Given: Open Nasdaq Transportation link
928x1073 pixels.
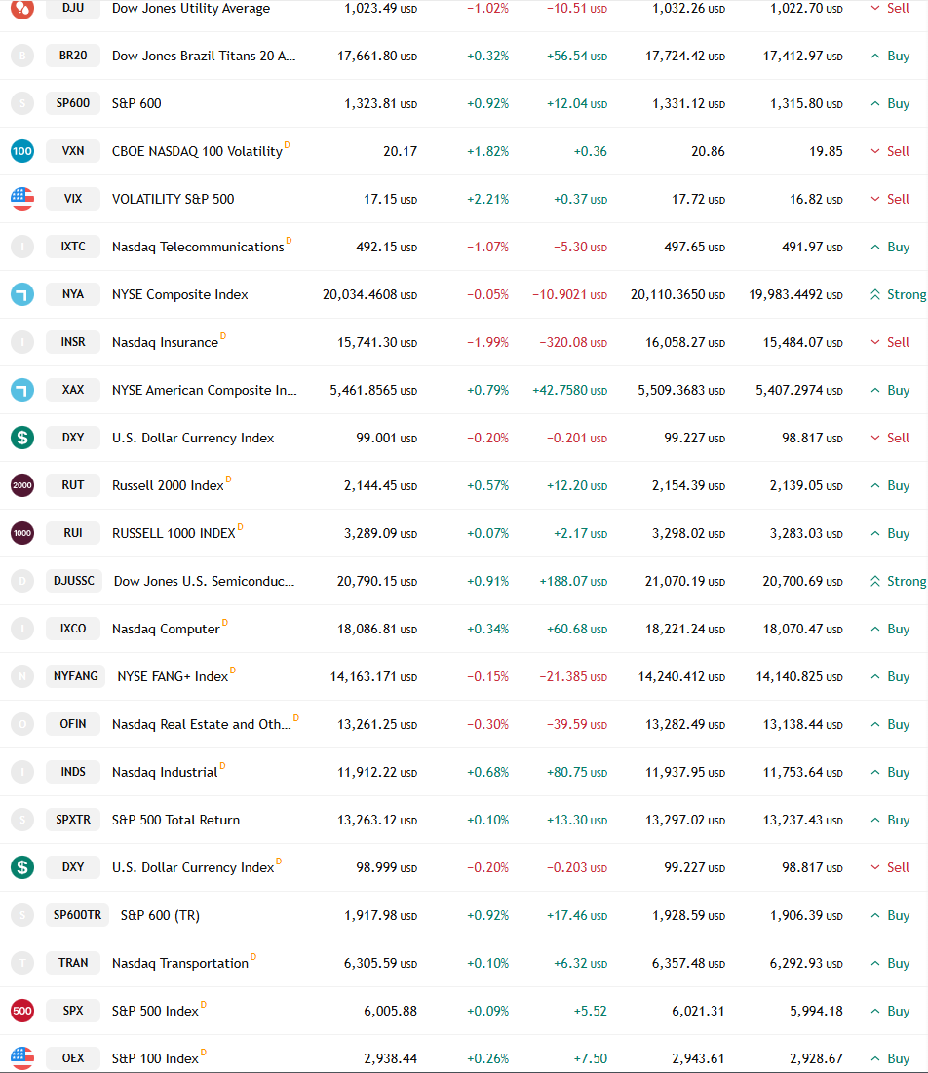Looking at the screenshot, I should [180, 964].
